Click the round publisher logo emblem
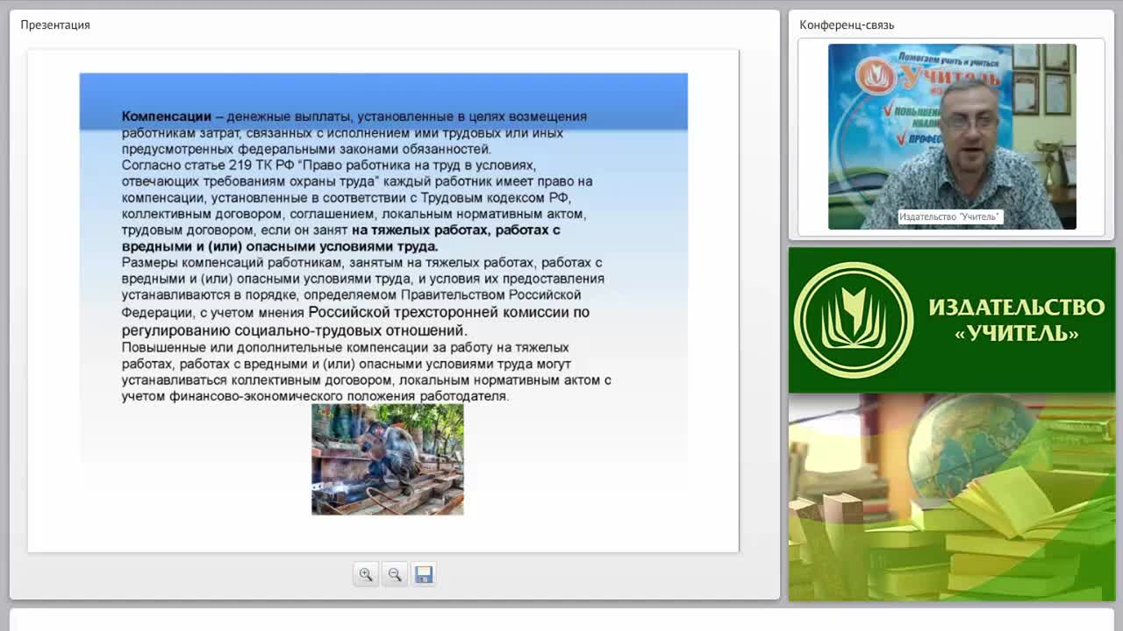The image size is (1123, 631). (853, 320)
